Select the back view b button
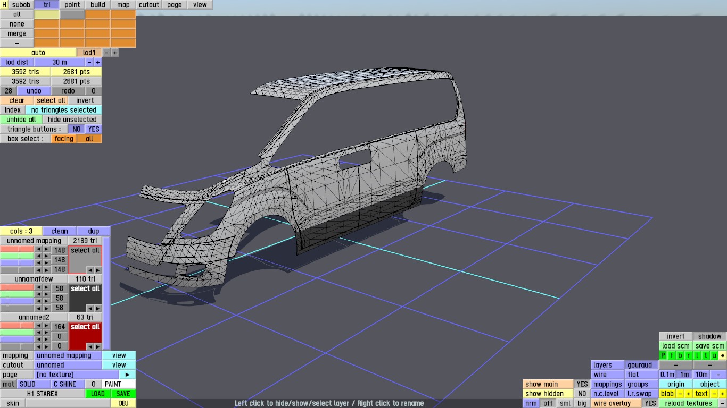The width and height of the screenshot is (727, 408). (680, 355)
